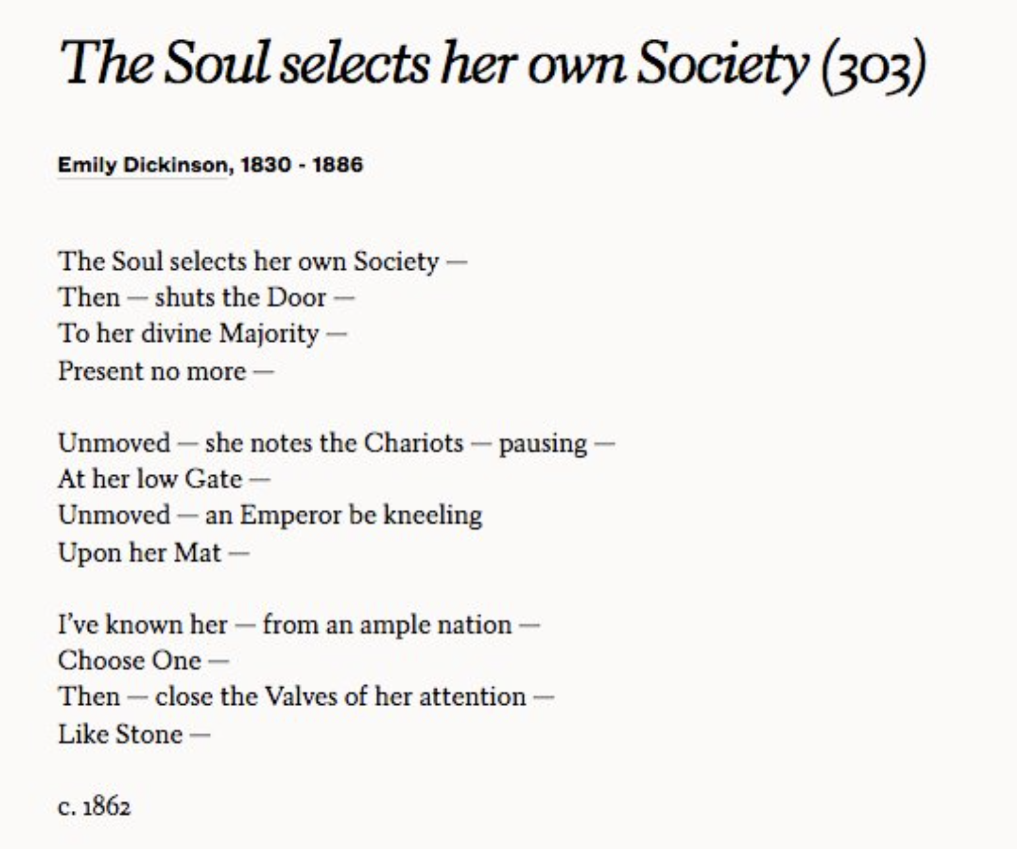Click the line "At her low Gate —"
The image size is (1017, 849).
[163, 479]
